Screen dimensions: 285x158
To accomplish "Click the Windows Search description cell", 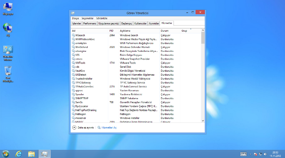I will tap(129, 35).
